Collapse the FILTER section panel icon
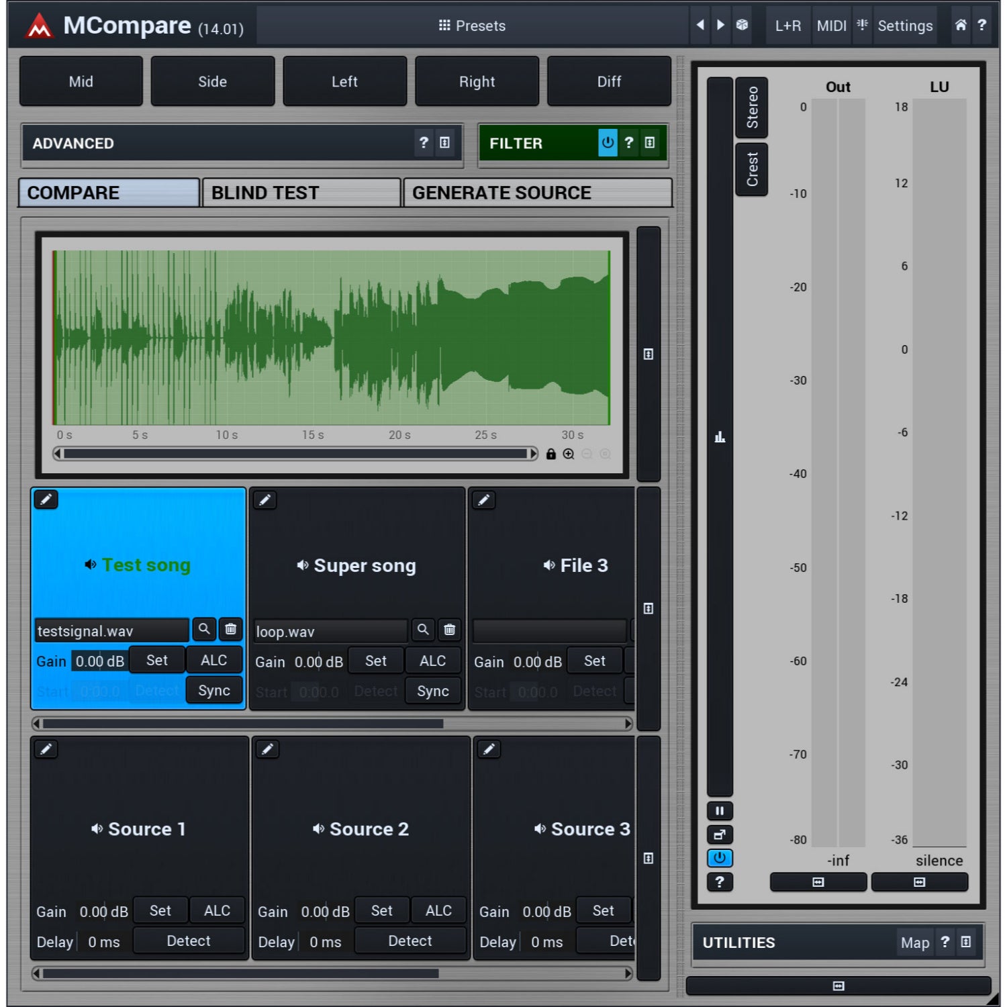 650,142
